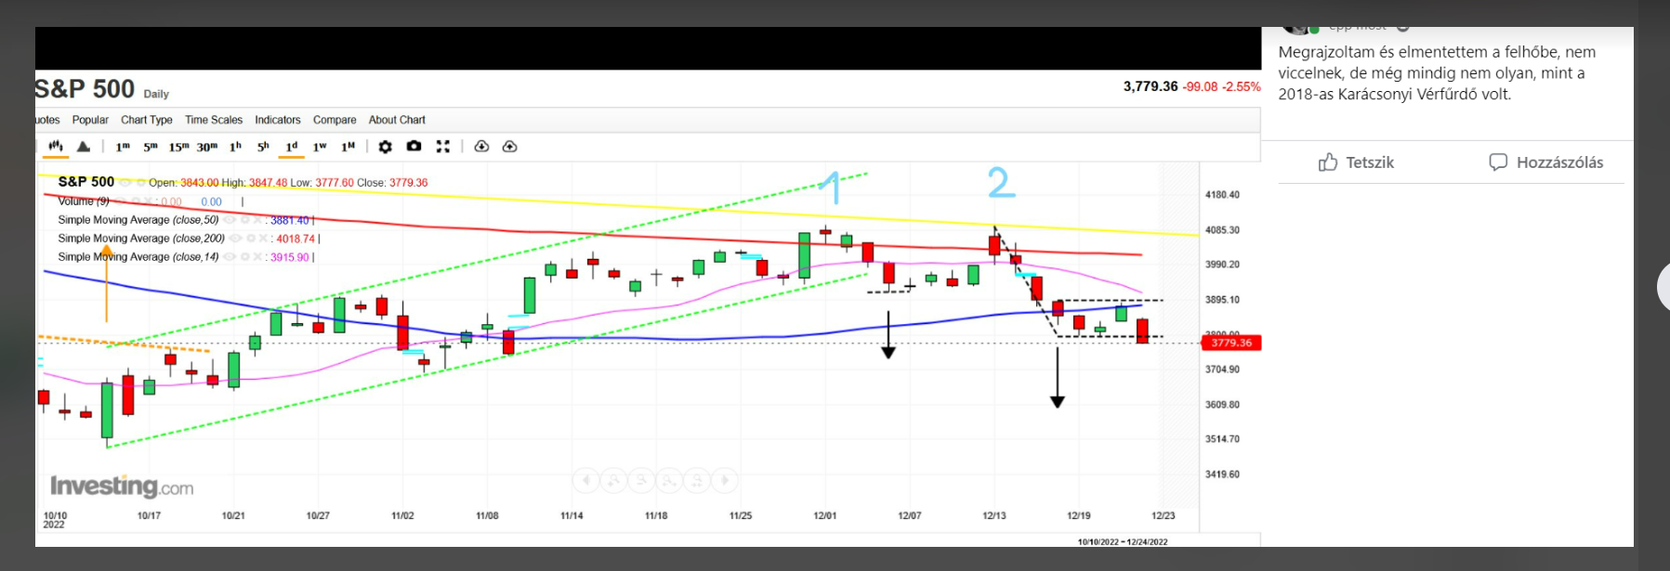
Task: Load saved chart using cloud download icon
Action: point(481,147)
